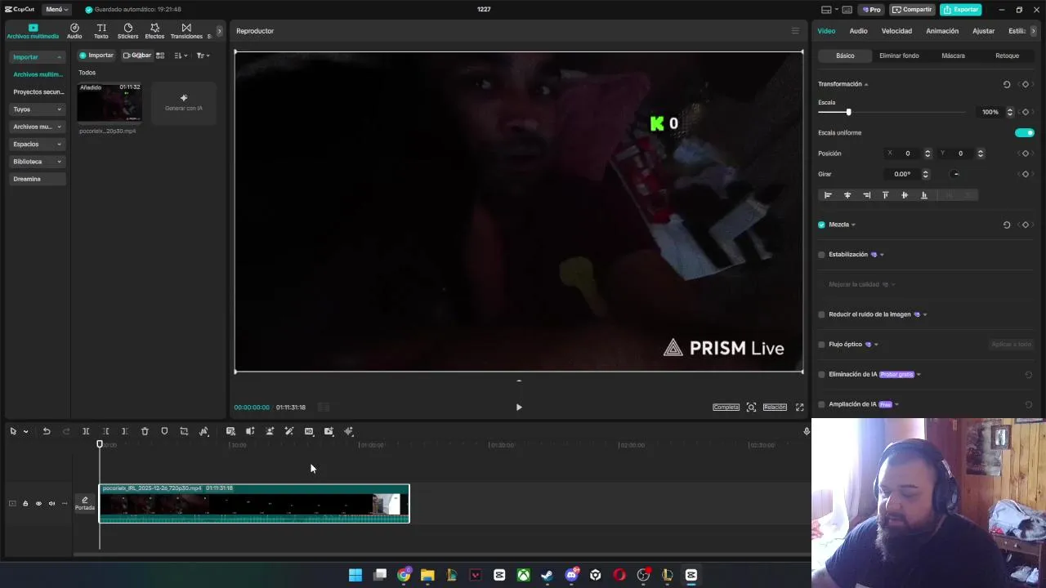The image size is (1046, 588).
Task: Trim left of playhead icon
Action: tap(105, 431)
